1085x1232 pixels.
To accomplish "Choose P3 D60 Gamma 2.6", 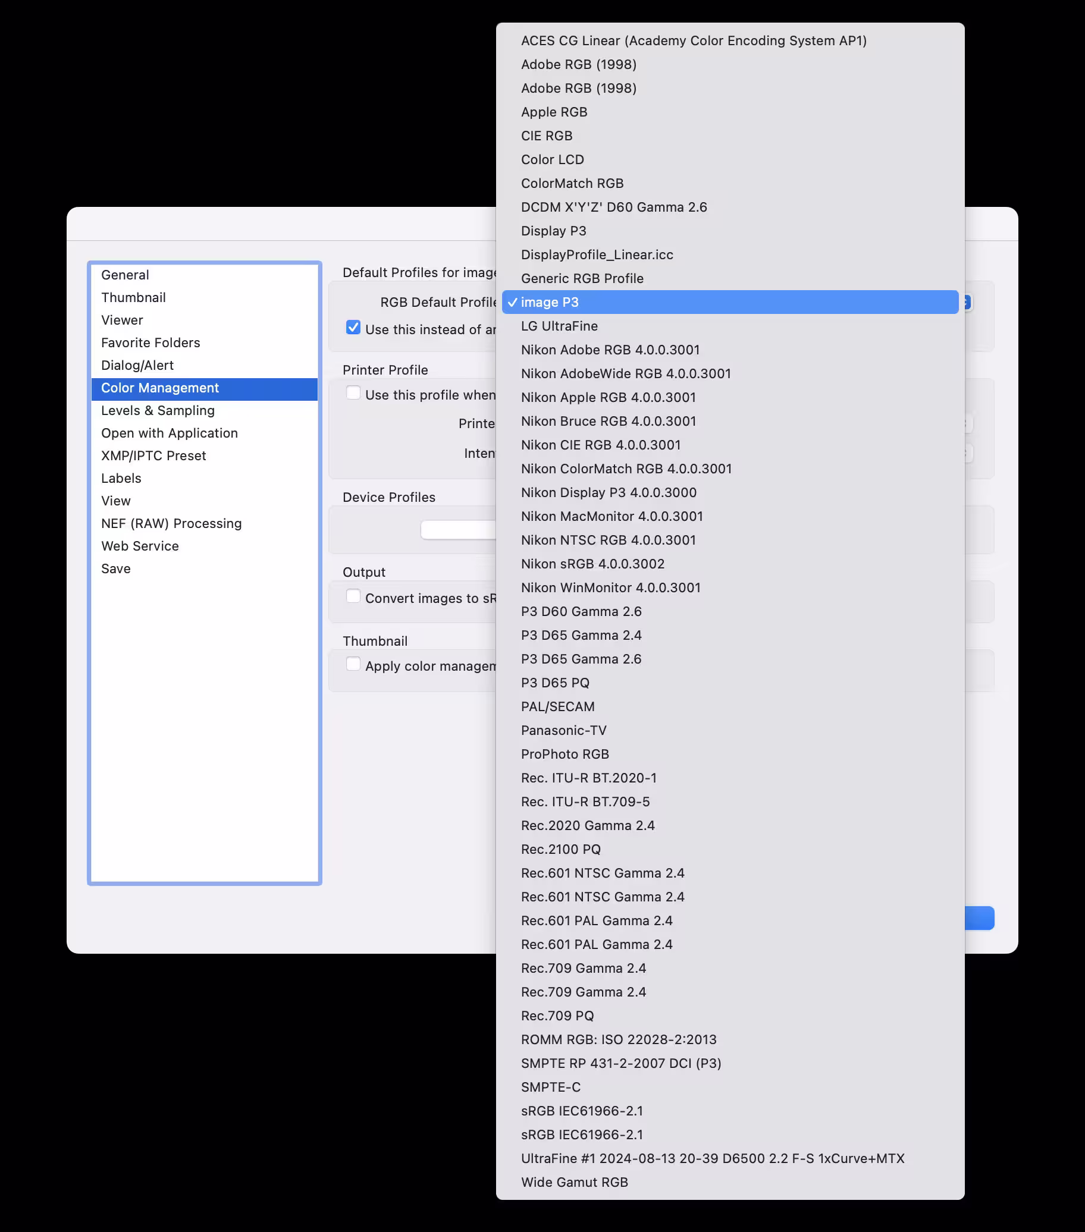I will point(730,612).
